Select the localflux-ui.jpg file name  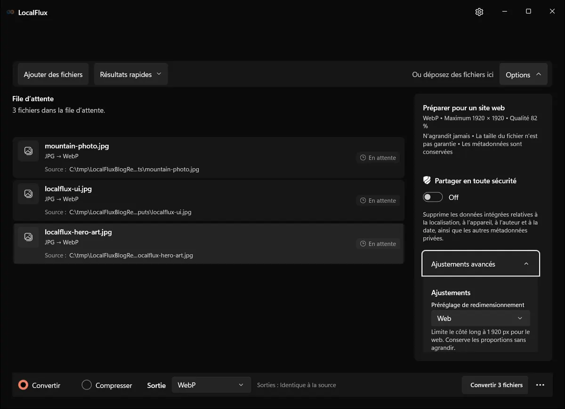pyautogui.click(x=68, y=189)
